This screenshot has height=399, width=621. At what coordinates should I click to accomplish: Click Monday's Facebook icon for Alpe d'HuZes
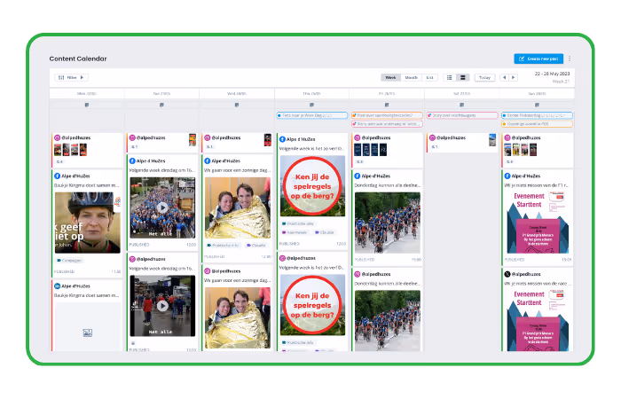coord(58,176)
